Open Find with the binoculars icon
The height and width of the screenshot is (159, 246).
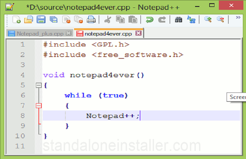(179, 20)
